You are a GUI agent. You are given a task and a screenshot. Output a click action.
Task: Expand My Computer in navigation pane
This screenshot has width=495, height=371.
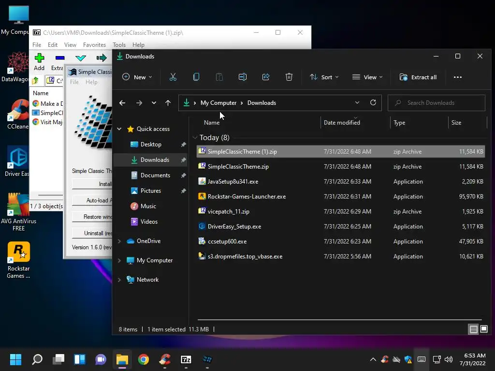click(119, 260)
